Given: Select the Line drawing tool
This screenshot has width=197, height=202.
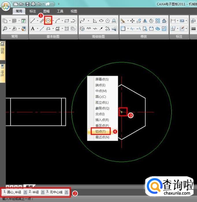Looking at the screenshot, I should click(x=33, y=21).
